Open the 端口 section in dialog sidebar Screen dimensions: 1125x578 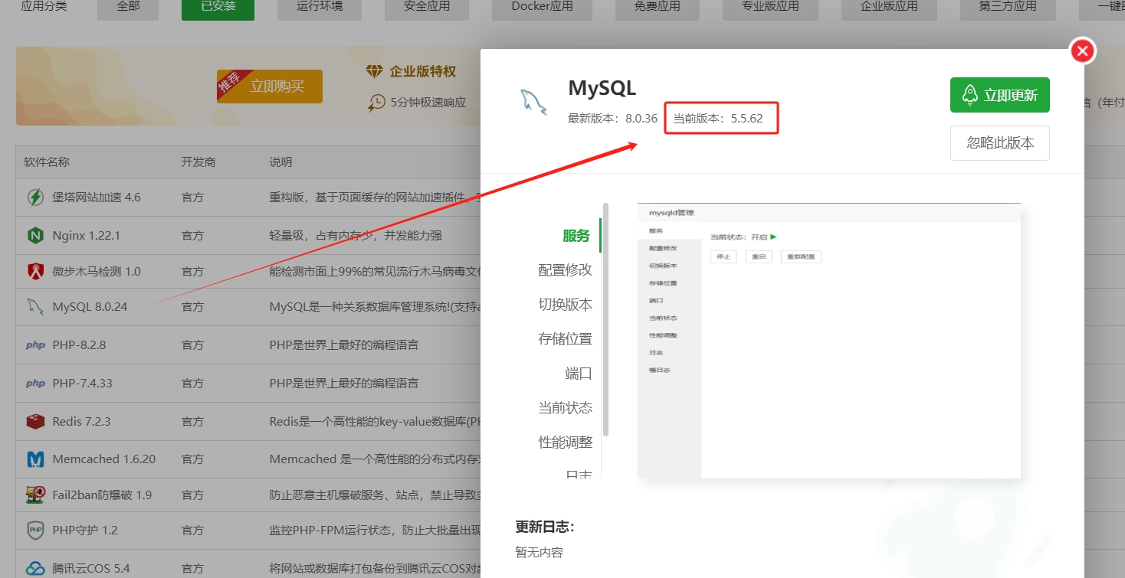pos(579,374)
